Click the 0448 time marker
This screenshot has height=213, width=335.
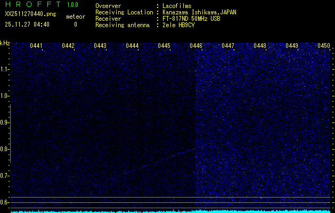[260, 46]
